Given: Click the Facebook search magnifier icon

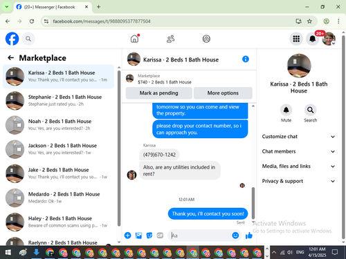Looking at the screenshot, I should tap(28, 39).
